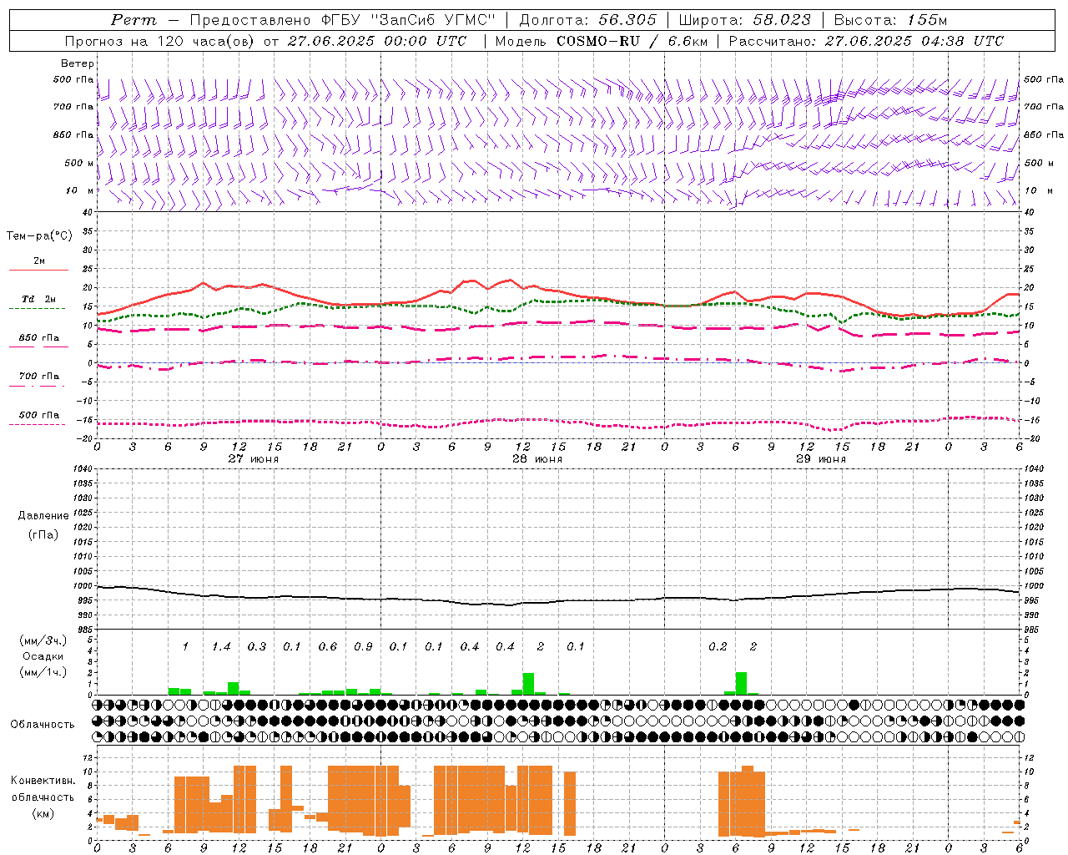This screenshot has height=855, width=1068.
Task: Click the 'Рассчитано: 27.06.2025 04:38 UTC' timestamp
Action: coord(866,41)
